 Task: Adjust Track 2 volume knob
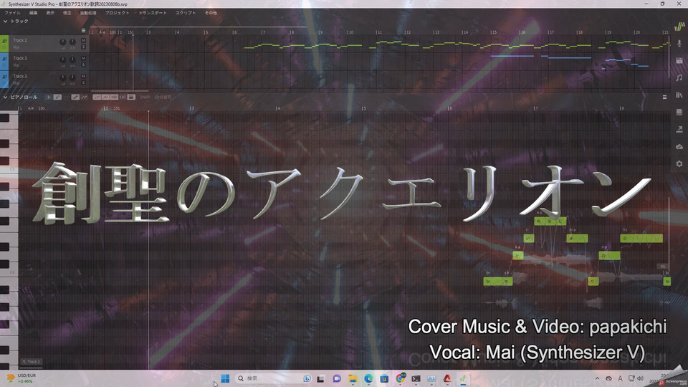click(63, 42)
